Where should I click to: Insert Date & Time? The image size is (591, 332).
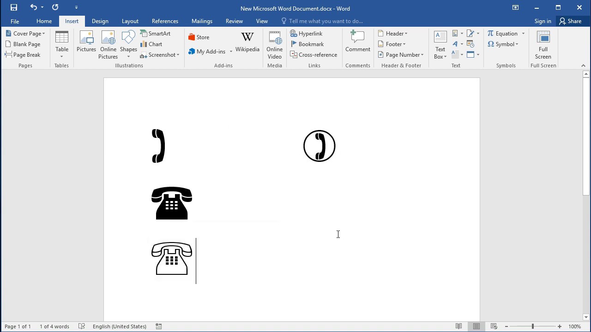coord(470,44)
